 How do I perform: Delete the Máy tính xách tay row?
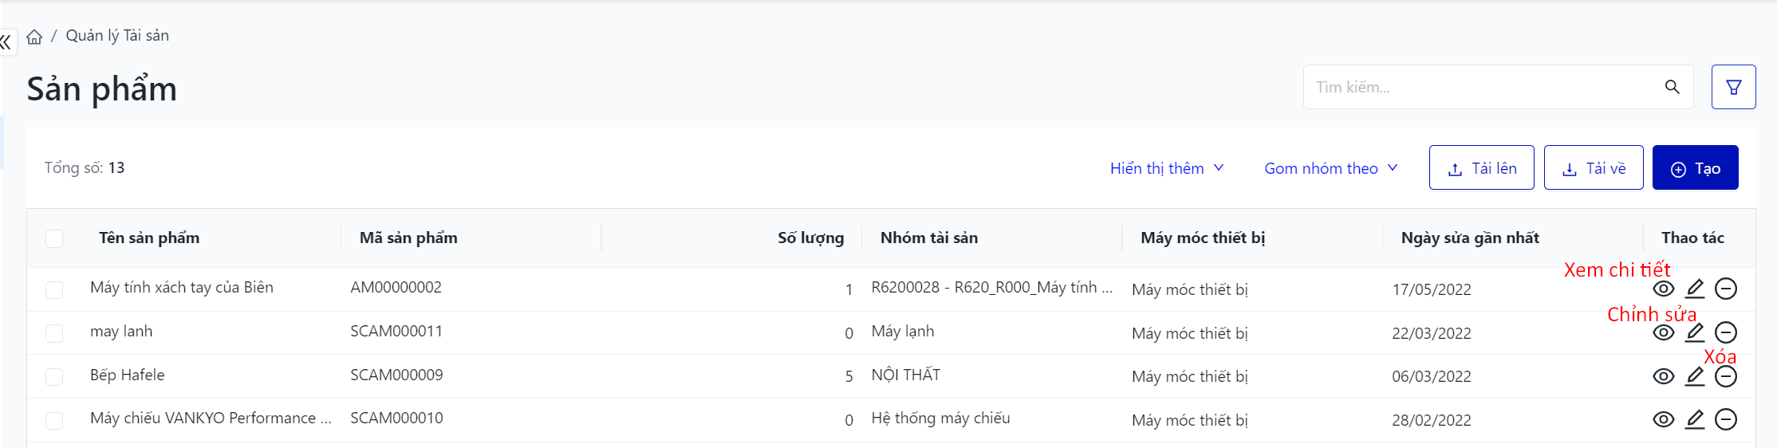[1726, 289]
